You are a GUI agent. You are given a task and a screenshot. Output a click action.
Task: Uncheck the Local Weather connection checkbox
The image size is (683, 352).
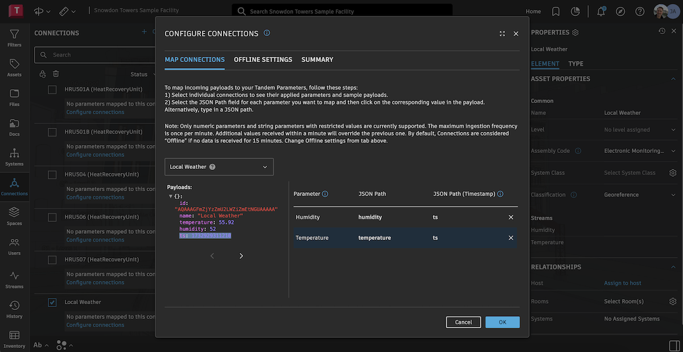(52, 303)
